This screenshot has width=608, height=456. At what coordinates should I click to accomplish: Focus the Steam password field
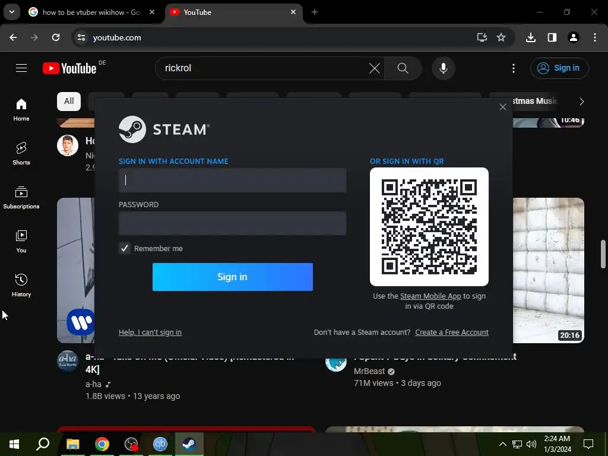(232, 223)
